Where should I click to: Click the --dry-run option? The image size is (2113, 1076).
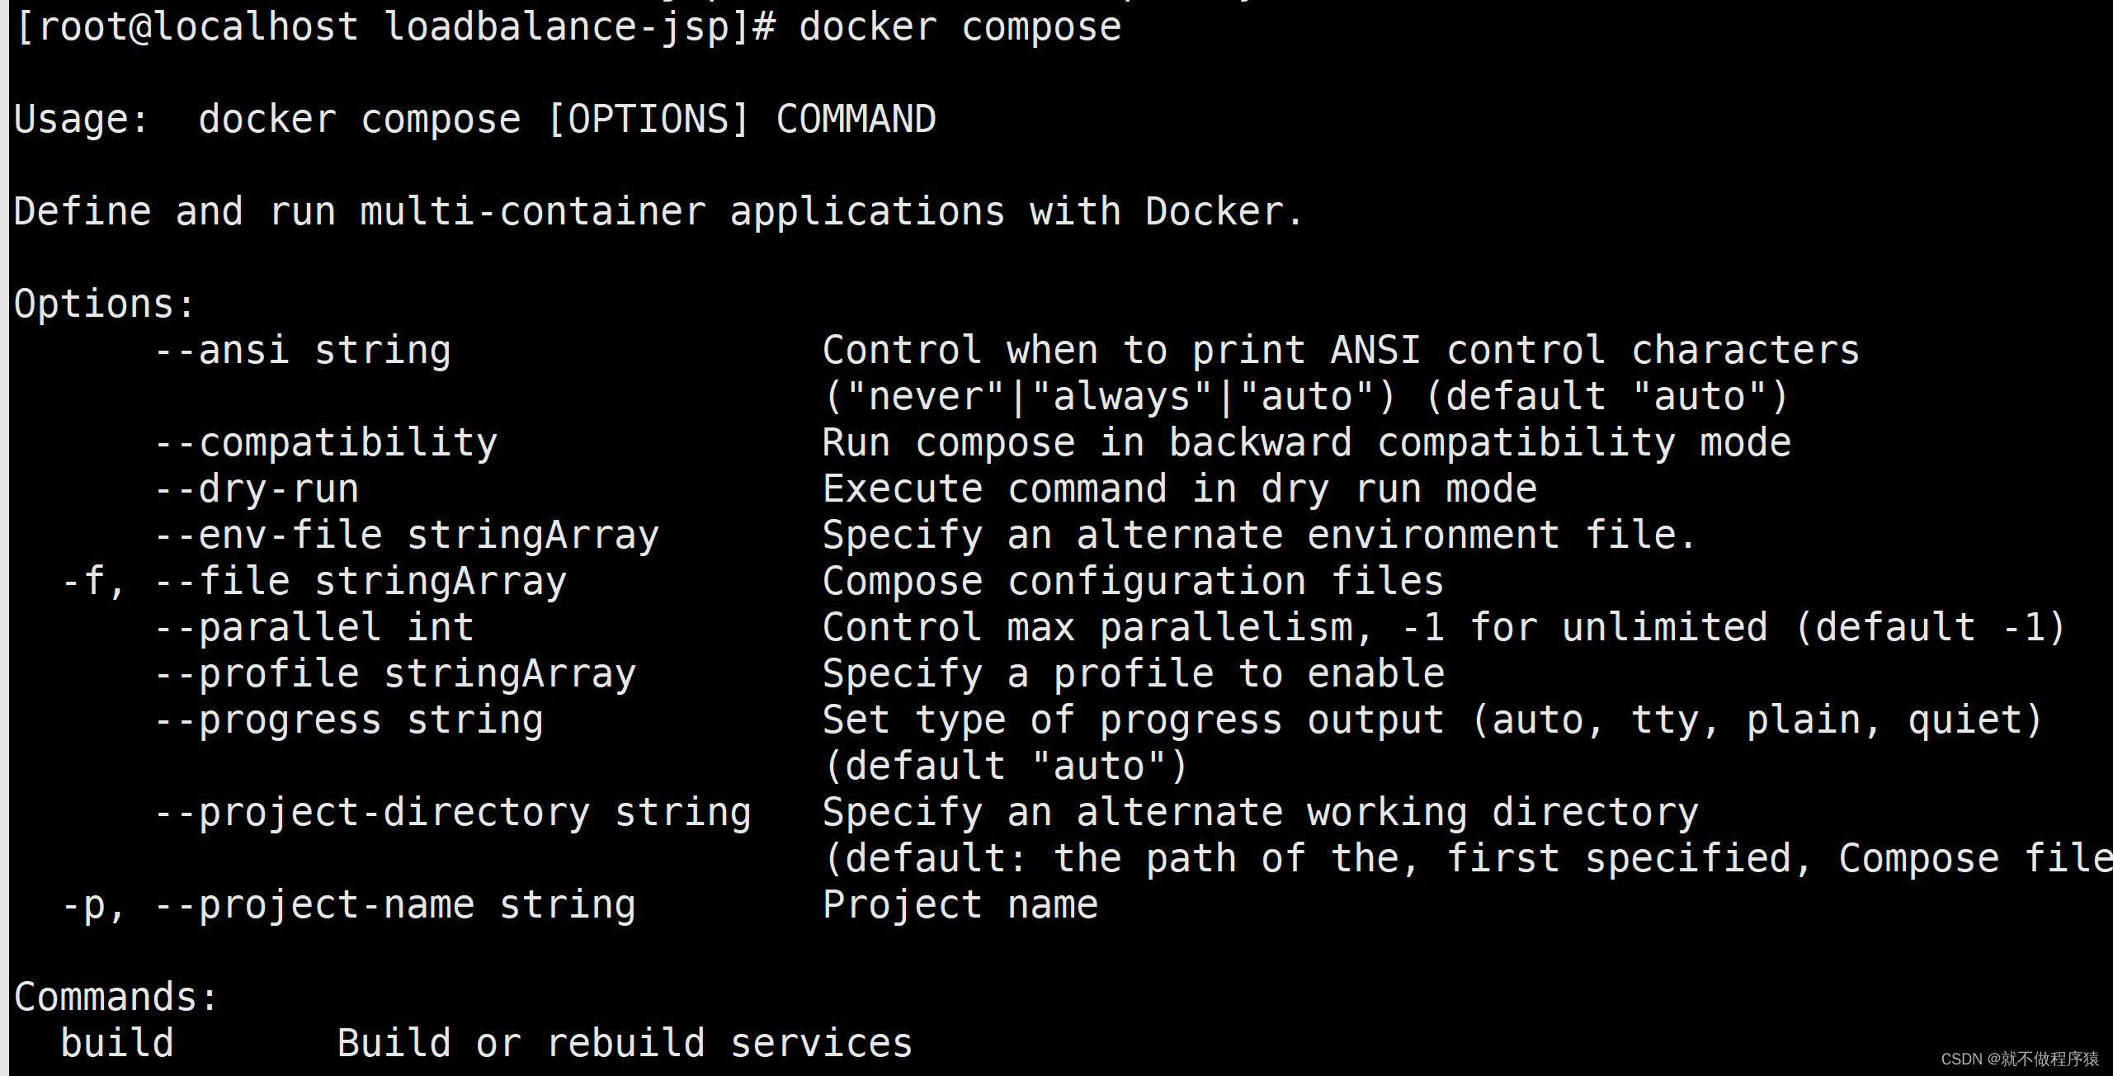257,489
